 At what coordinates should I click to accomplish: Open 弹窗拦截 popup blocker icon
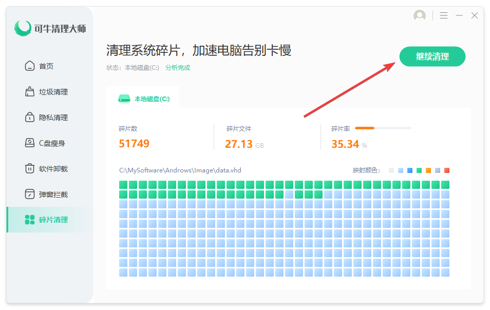pyautogui.click(x=30, y=195)
